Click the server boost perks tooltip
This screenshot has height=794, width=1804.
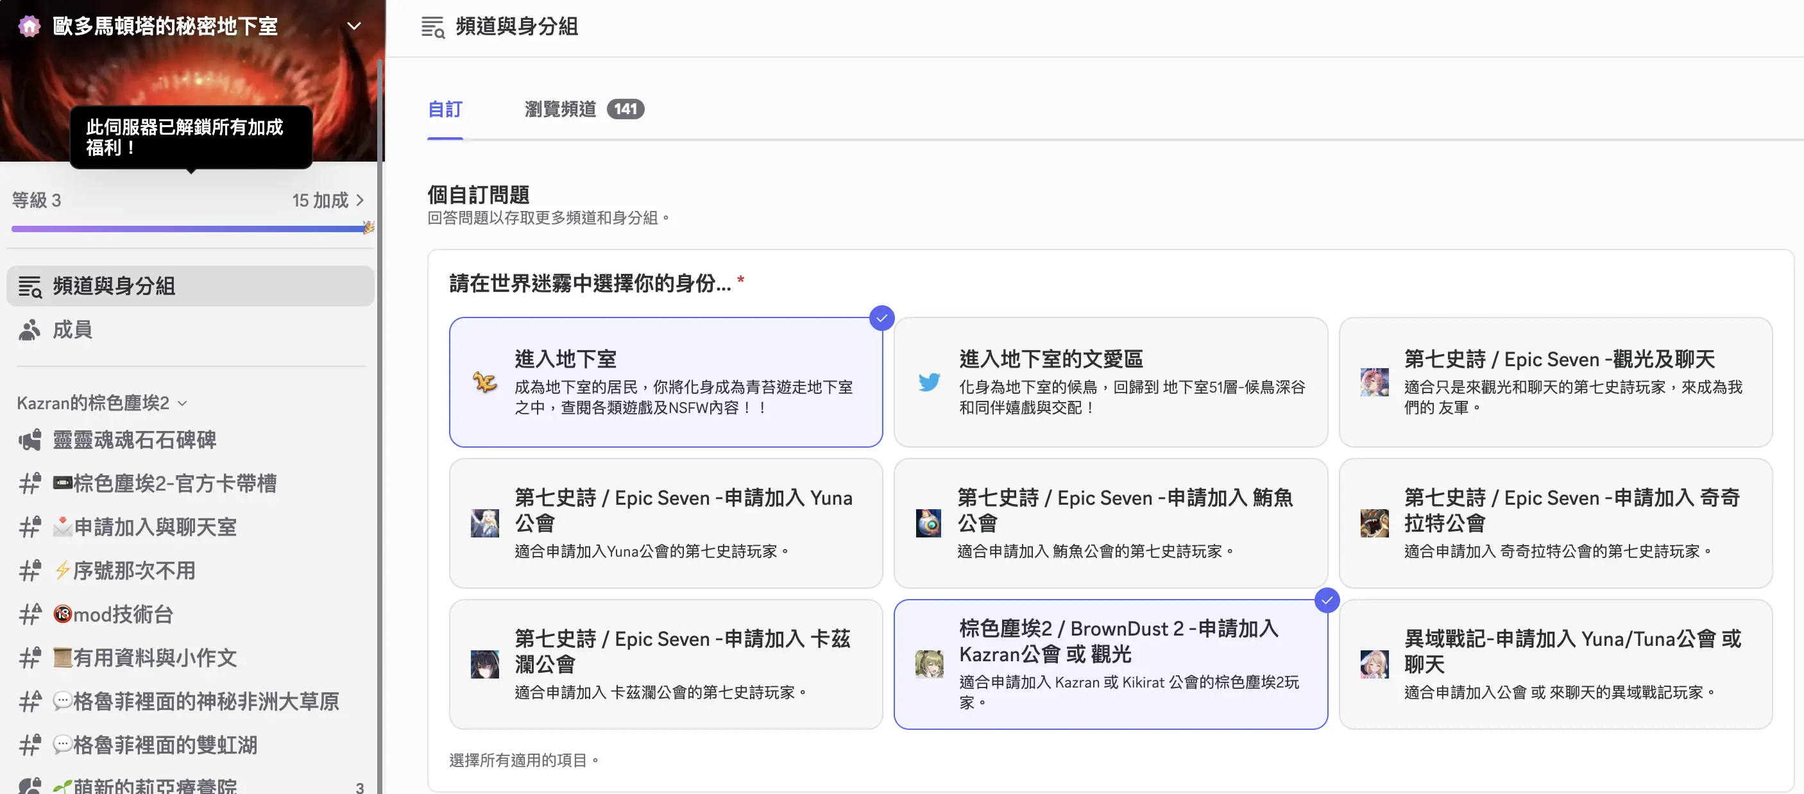[x=191, y=137]
